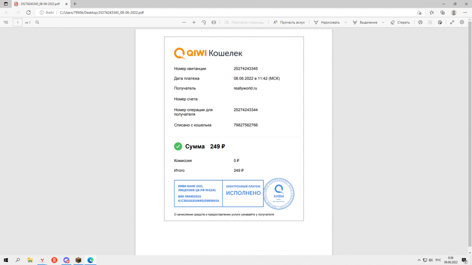Open the Windows Start menu

[x=6, y=260]
